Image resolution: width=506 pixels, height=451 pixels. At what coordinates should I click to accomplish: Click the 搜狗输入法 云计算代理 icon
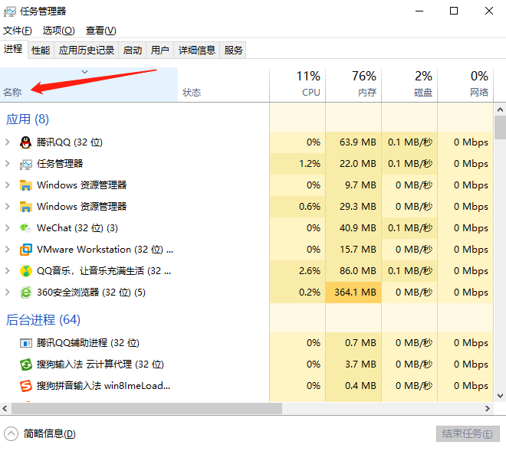[x=25, y=364]
